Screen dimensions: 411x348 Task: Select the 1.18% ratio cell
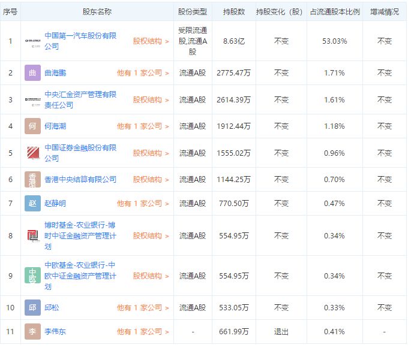335,126
